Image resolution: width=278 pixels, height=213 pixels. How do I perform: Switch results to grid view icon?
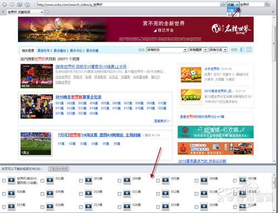(x=249, y=49)
